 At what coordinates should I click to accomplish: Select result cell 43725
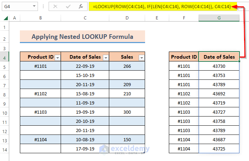tap(219, 149)
